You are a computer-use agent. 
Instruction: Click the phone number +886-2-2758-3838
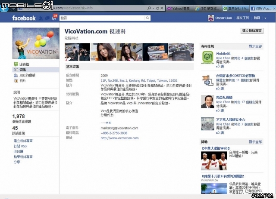[x=114, y=133]
